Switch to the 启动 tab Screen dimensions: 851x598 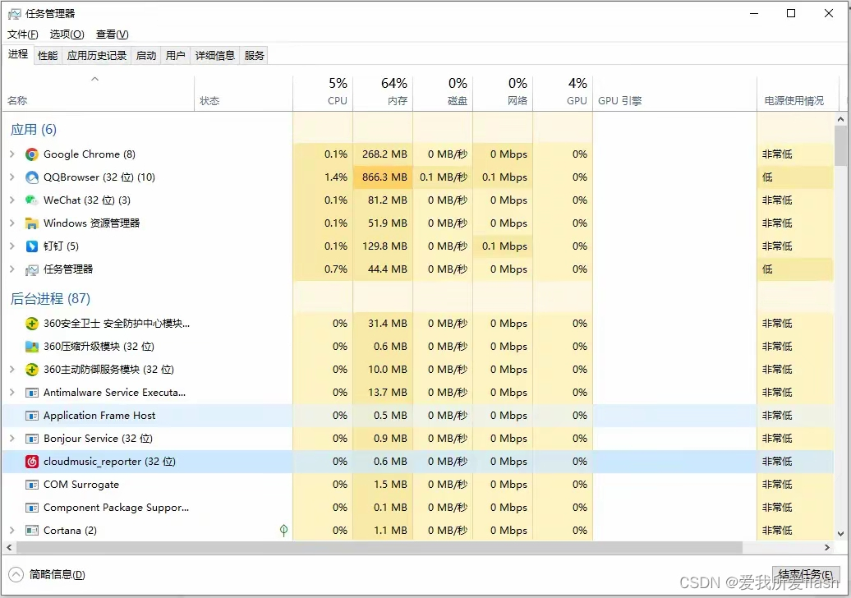pyautogui.click(x=146, y=55)
